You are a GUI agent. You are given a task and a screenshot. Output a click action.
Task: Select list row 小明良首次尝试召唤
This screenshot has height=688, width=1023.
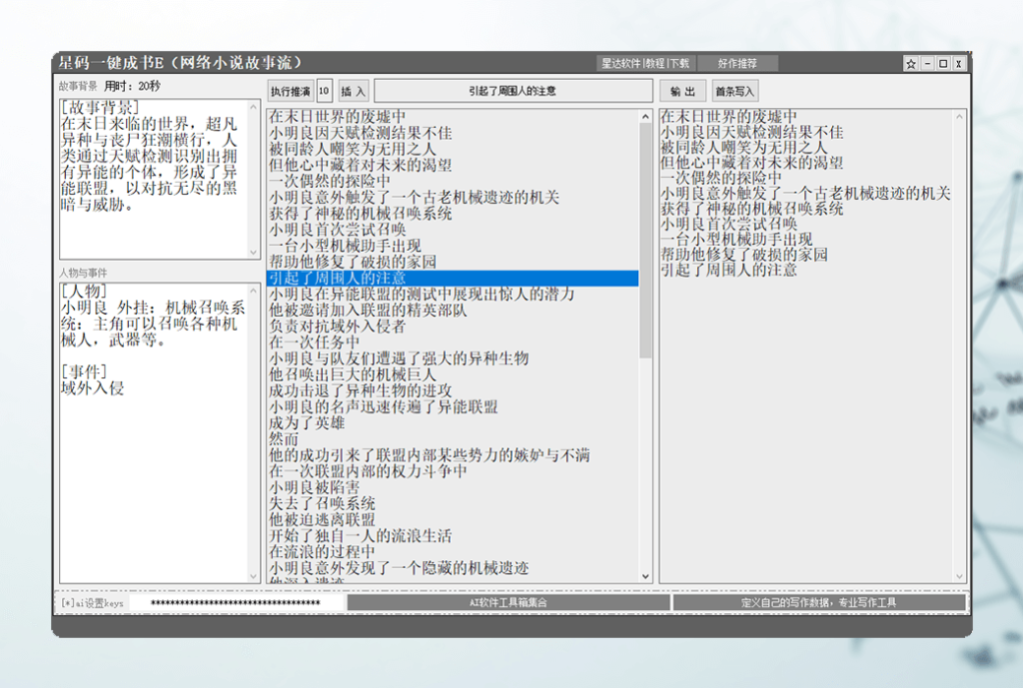coord(453,230)
